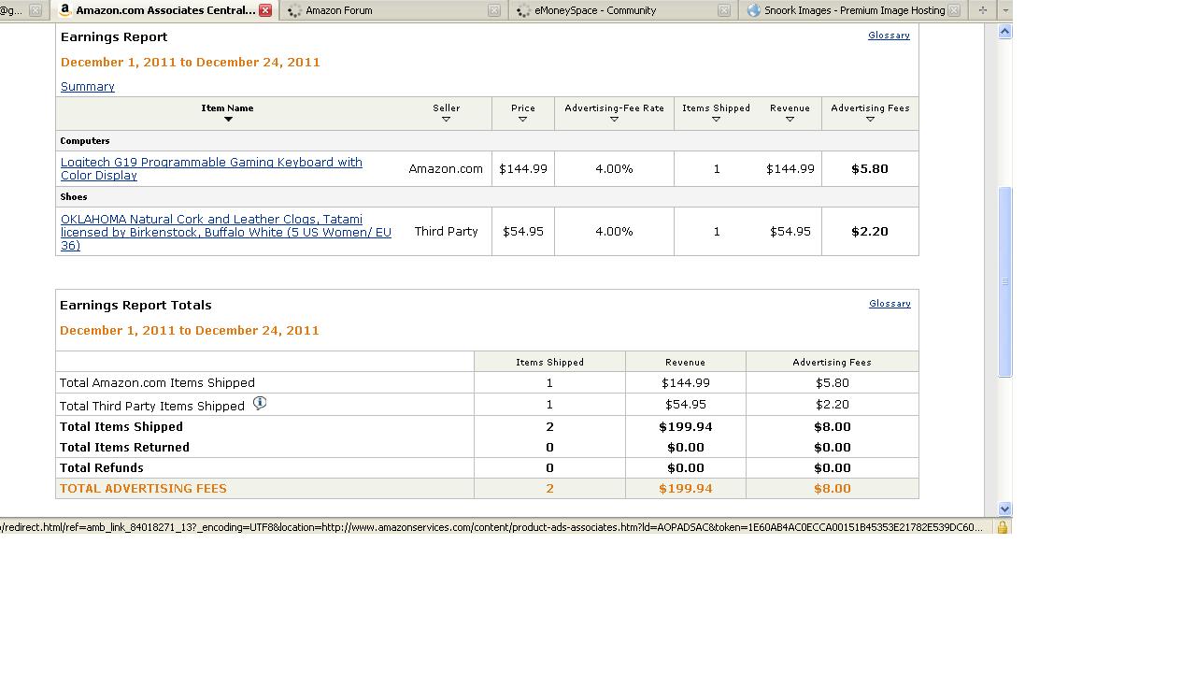Click the date range under Earnings Report Totals
The image size is (1196, 673).
click(x=190, y=330)
